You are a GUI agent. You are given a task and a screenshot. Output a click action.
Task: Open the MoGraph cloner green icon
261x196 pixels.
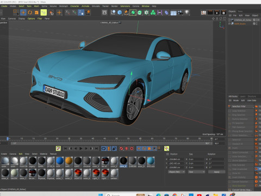pyautogui.click(x=153, y=13)
